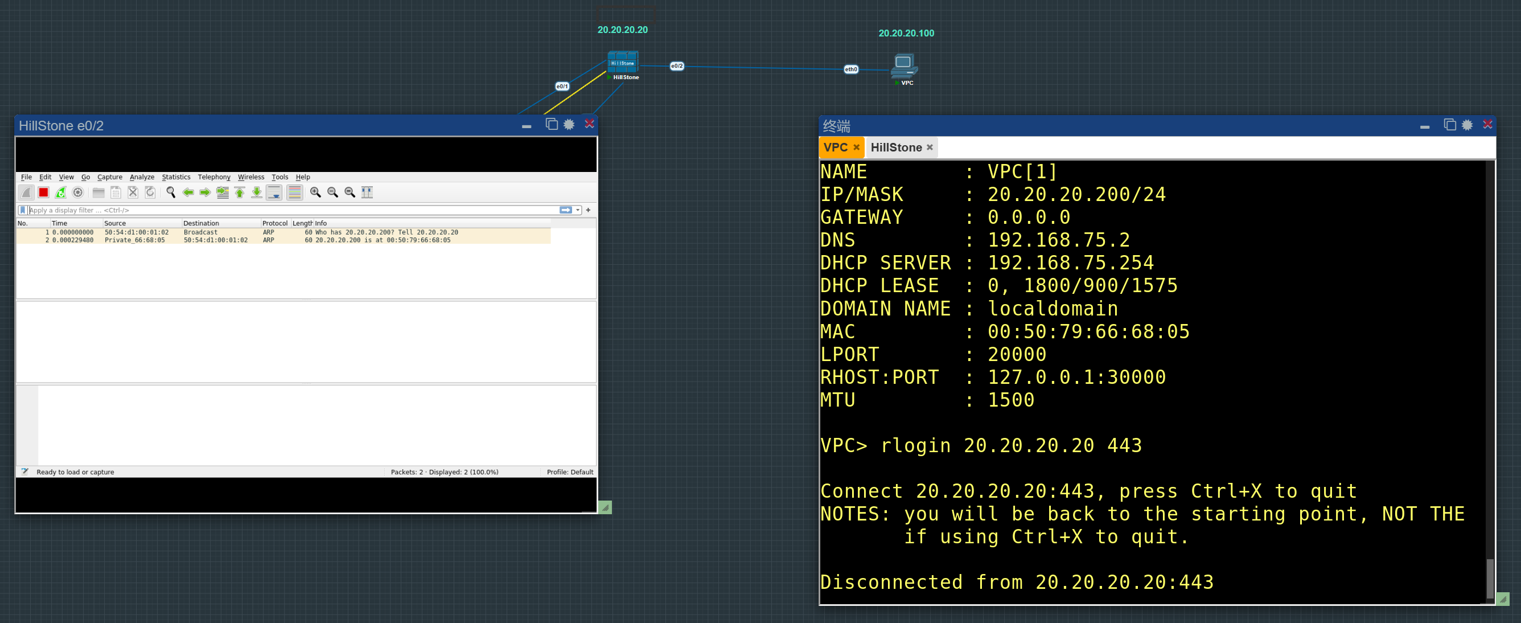The width and height of the screenshot is (1521, 623).
Task: Select the VPC node in the topology
Action: pyautogui.click(x=904, y=66)
